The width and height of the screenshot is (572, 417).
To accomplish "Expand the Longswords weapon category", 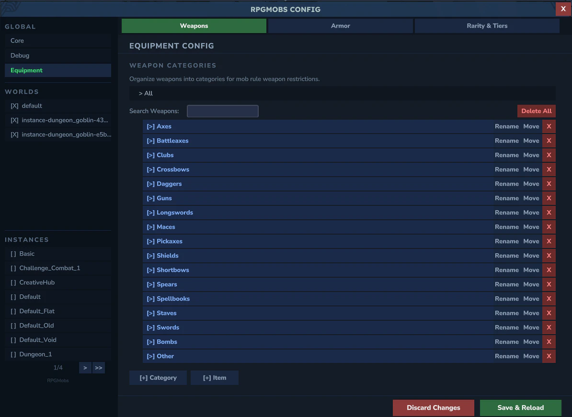I will [x=150, y=212].
